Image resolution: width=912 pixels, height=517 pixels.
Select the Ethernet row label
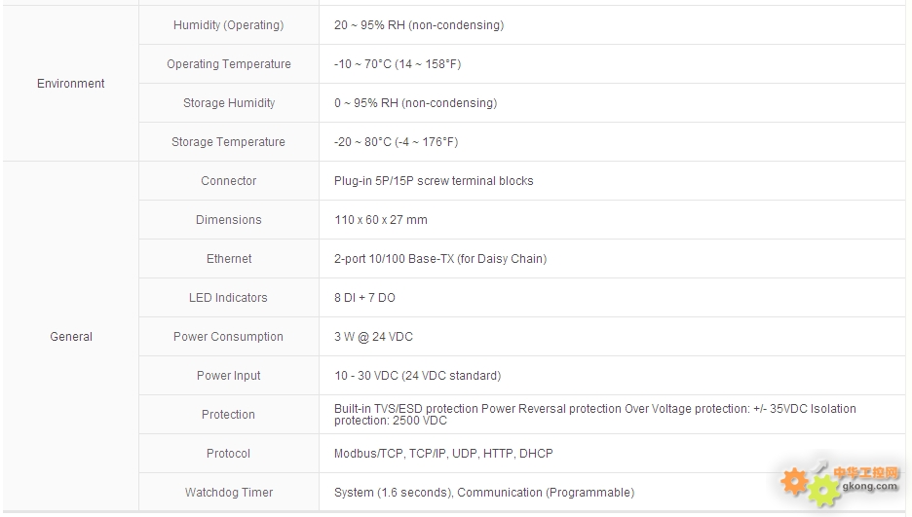click(x=229, y=259)
